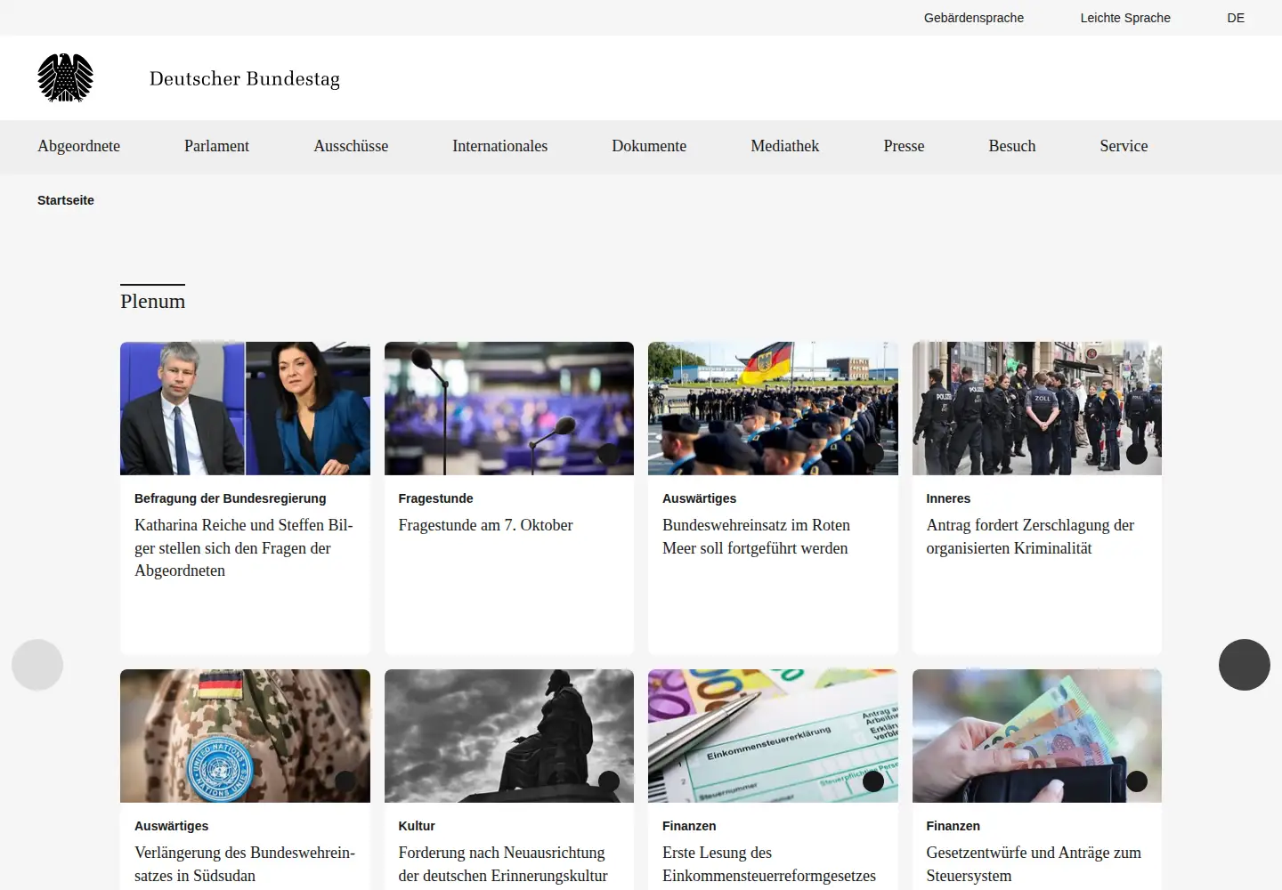Image resolution: width=1282 pixels, height=890 pixels.
Task: Click the Bundestag eagle logo
Action: 65,77
